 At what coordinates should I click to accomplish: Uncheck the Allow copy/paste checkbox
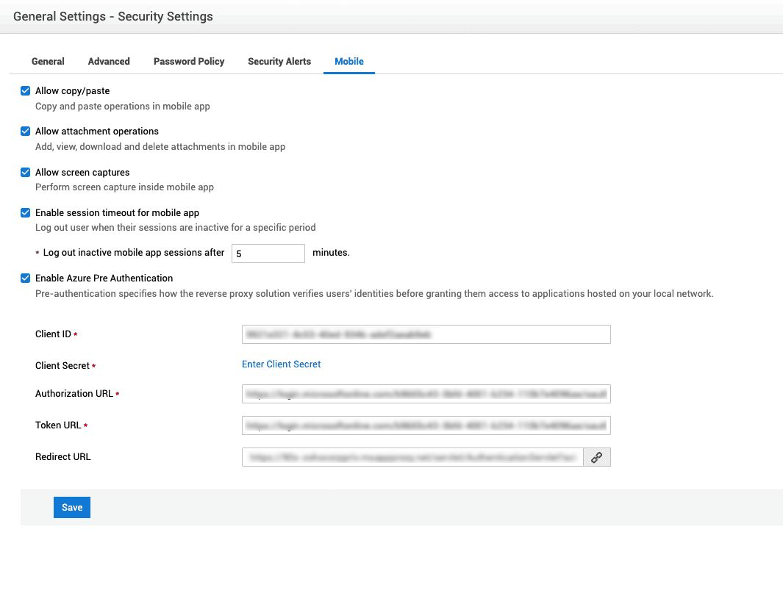point(26,91)
